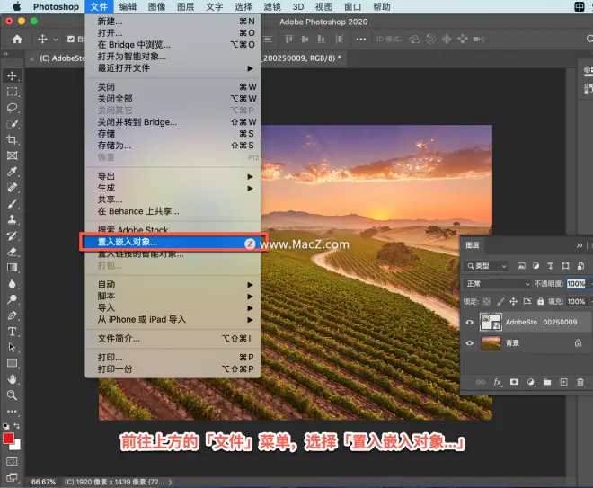Choose 文件简介... menu item
This screenshot has width=593, height=488.
173,339
